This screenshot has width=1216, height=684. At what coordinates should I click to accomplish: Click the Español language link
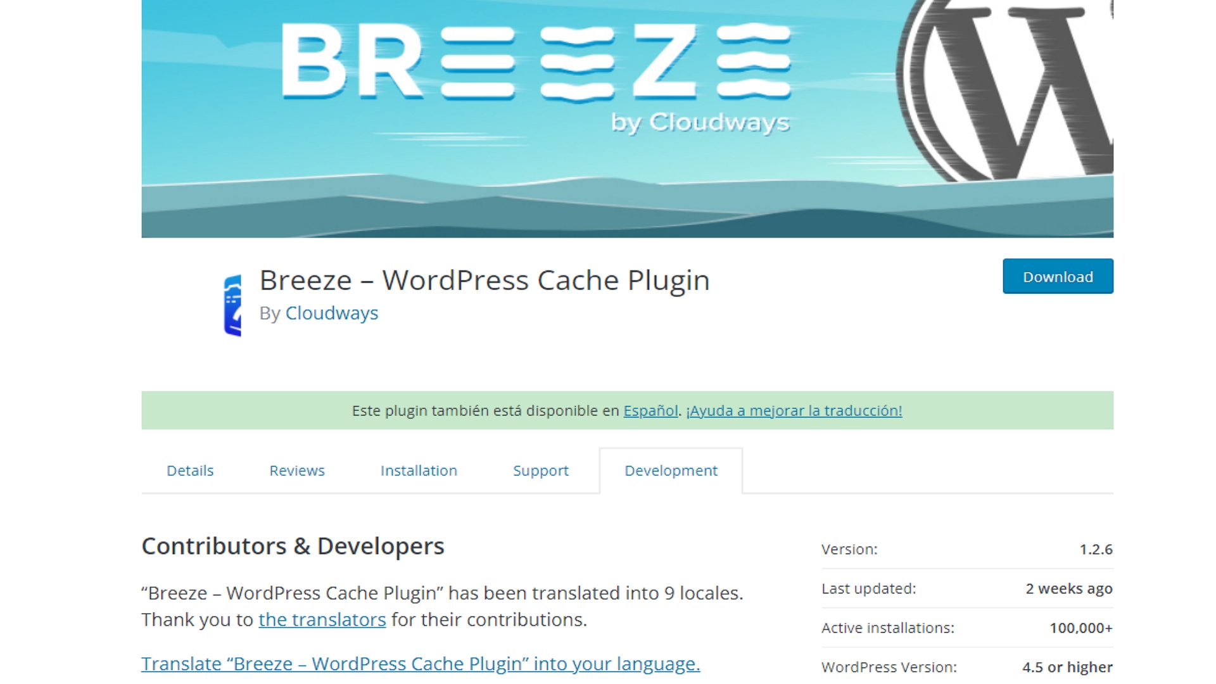(652, 410)
